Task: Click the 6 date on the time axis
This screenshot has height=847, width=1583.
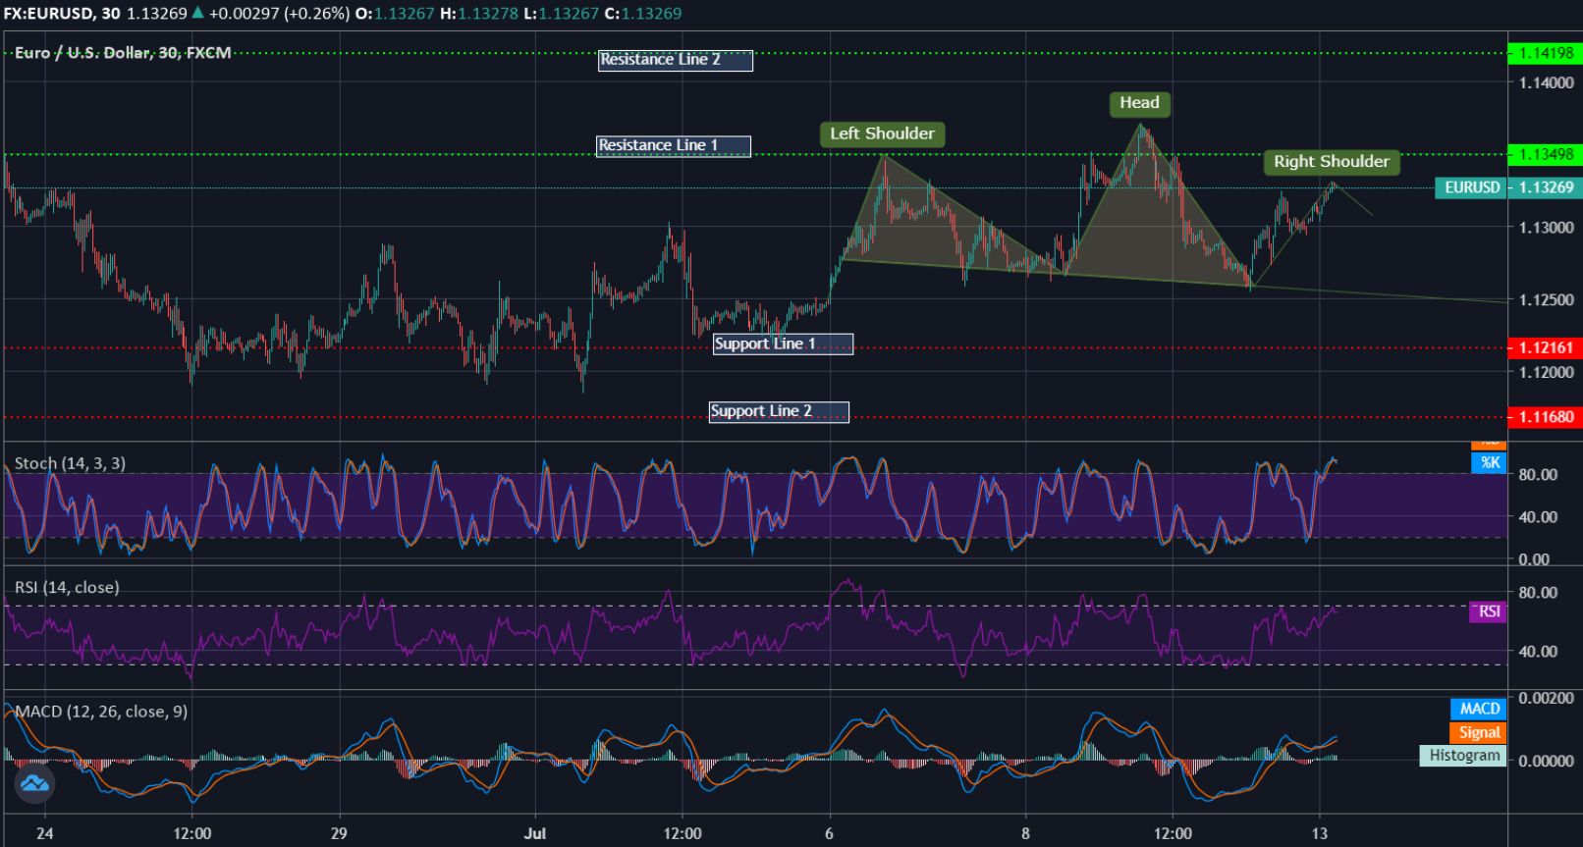Action: click(829, 833)
